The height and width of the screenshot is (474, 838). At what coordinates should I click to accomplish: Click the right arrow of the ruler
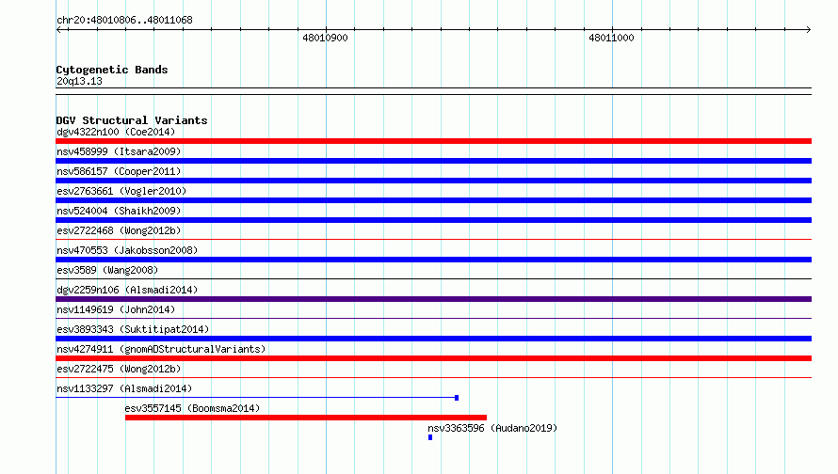pos(808,30)
